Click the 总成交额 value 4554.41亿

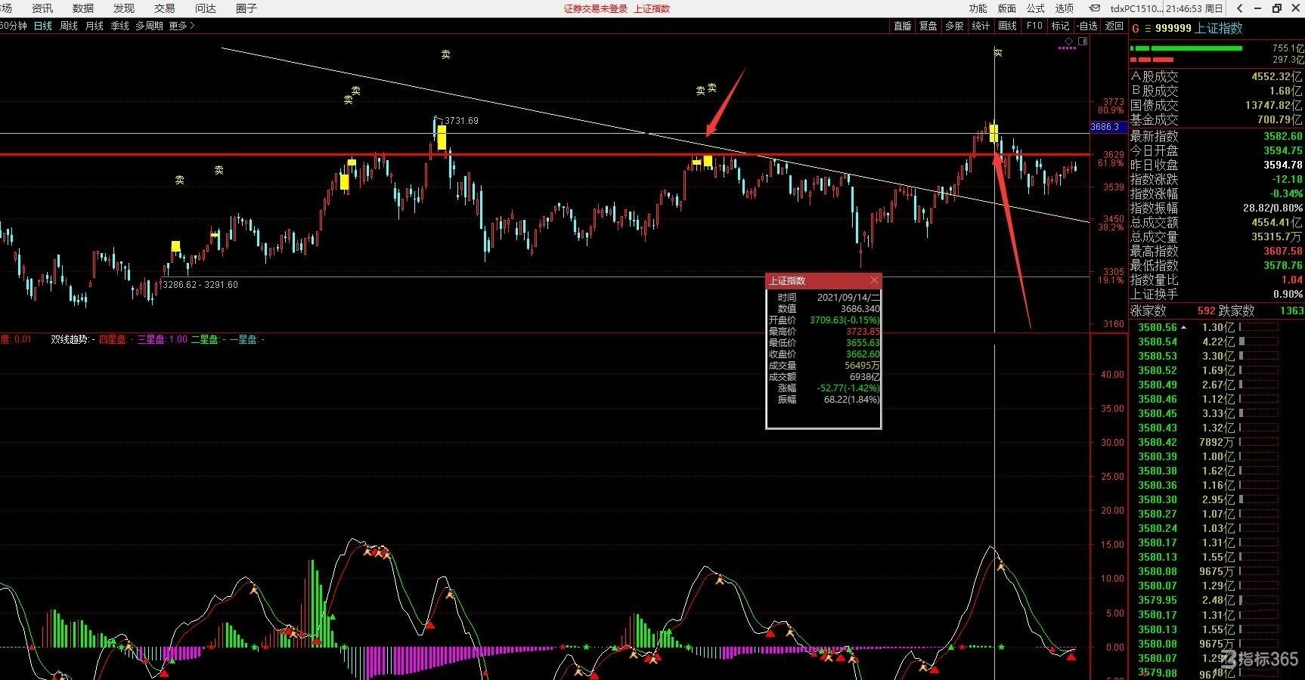pos(1277,222)
